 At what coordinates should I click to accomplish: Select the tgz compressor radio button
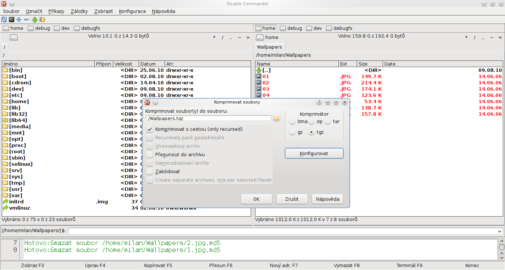point(312,132)
